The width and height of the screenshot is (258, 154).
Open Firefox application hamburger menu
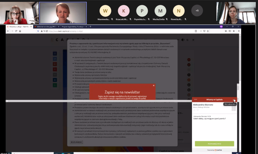tap(239, 31)
